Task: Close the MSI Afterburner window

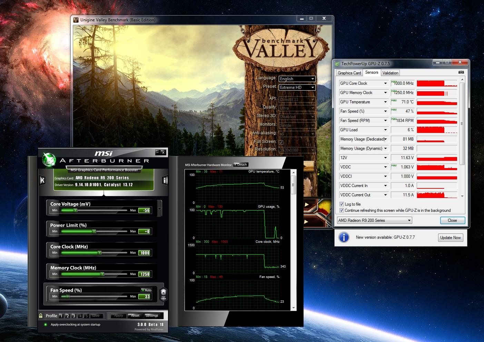Action: click(x=163, y=152)
